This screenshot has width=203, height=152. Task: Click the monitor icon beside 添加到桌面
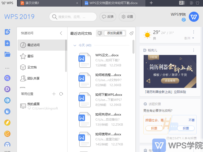tap(100, 33)
